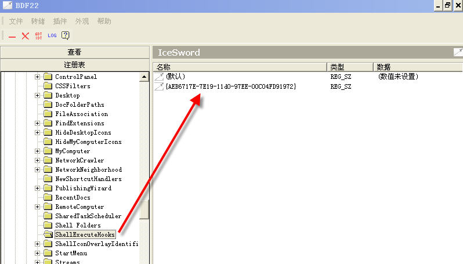The width and height of the screenshot is (463, 264).
Task: Click the ControlPanel folder icon
Action: (48, 77)
